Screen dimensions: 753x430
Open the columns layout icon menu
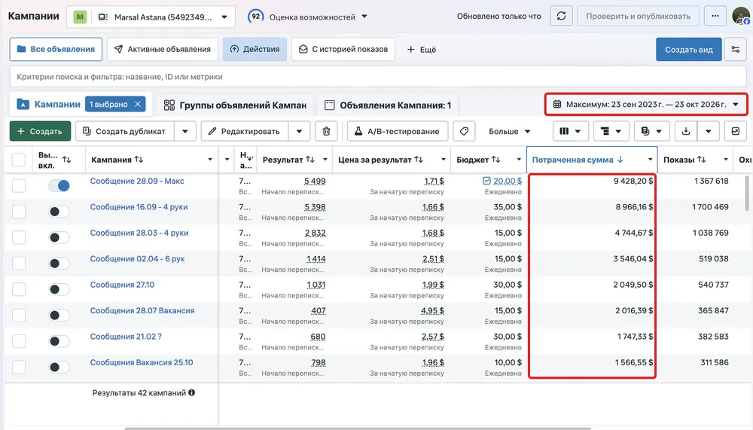point(570,131)
